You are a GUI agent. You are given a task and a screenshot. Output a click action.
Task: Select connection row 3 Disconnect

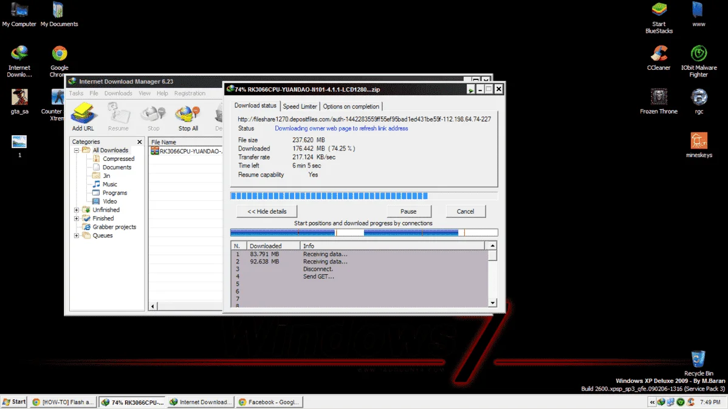click(359, 269)
